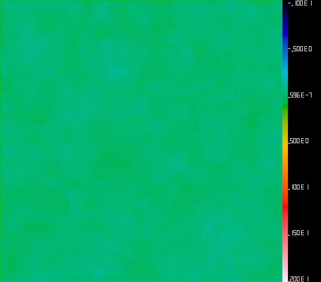Click inside the green heatmap field
321x282 pixels.
(141, 141)
